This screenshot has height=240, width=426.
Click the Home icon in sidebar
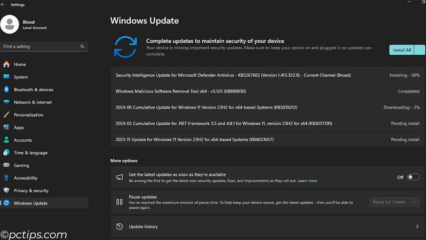(6, 64)
